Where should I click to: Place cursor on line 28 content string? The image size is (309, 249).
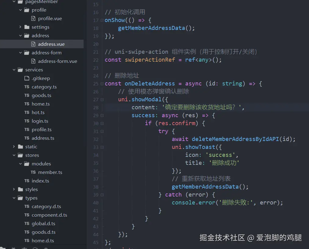pyautogui.click(x=202, y=107)
